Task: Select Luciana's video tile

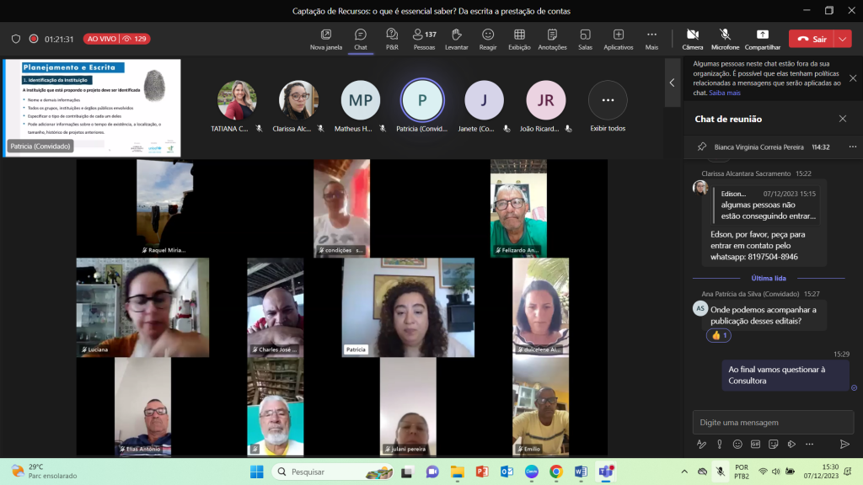Action: [x=142, y=307]
